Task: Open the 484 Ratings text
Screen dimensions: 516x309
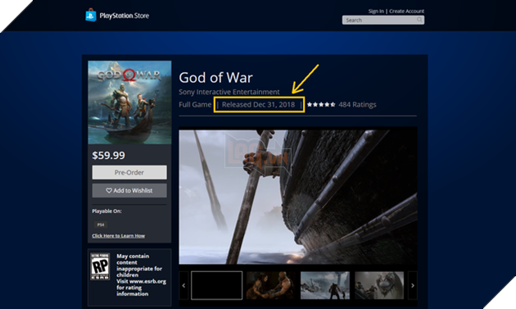Action: coord(357,104)
